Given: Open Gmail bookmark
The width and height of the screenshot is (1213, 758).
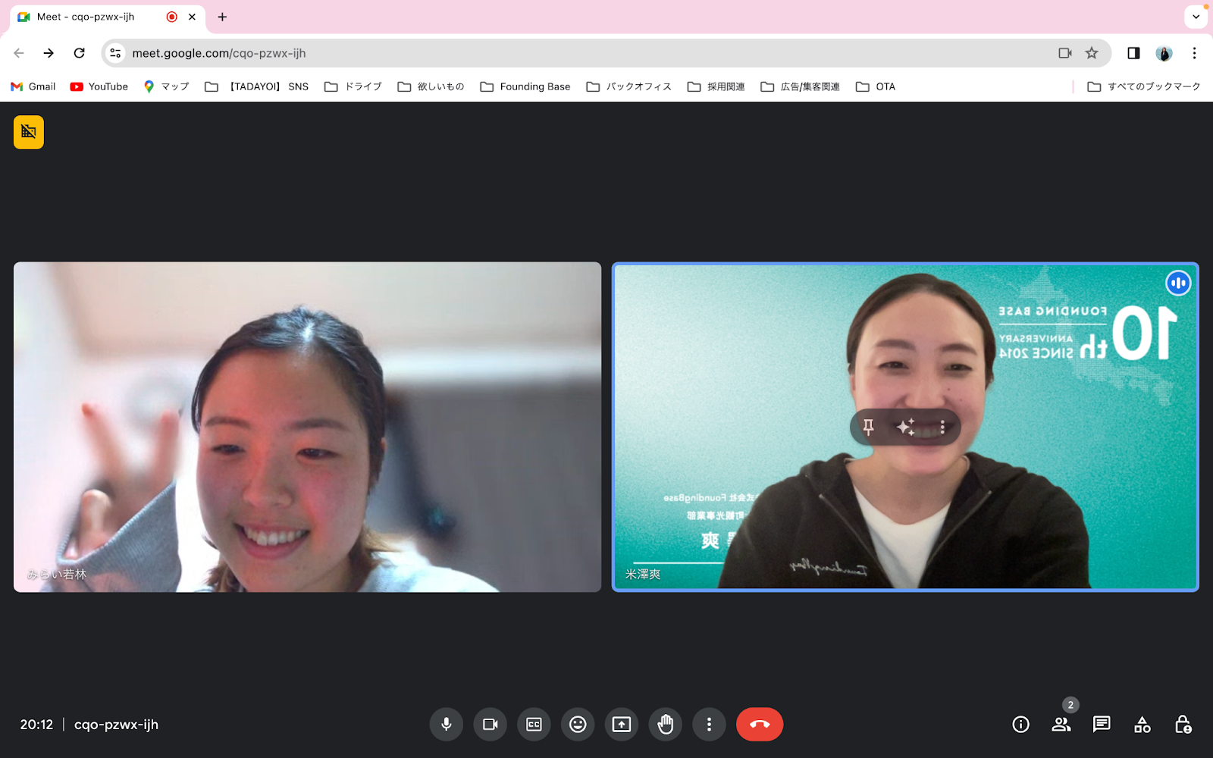Looking at the screenshot, I should tap(33, 86).
